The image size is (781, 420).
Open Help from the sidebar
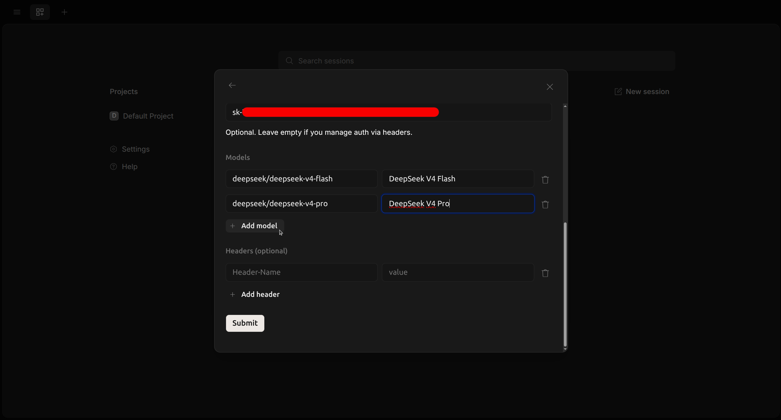pyautogui.click(x=124, y=167)
